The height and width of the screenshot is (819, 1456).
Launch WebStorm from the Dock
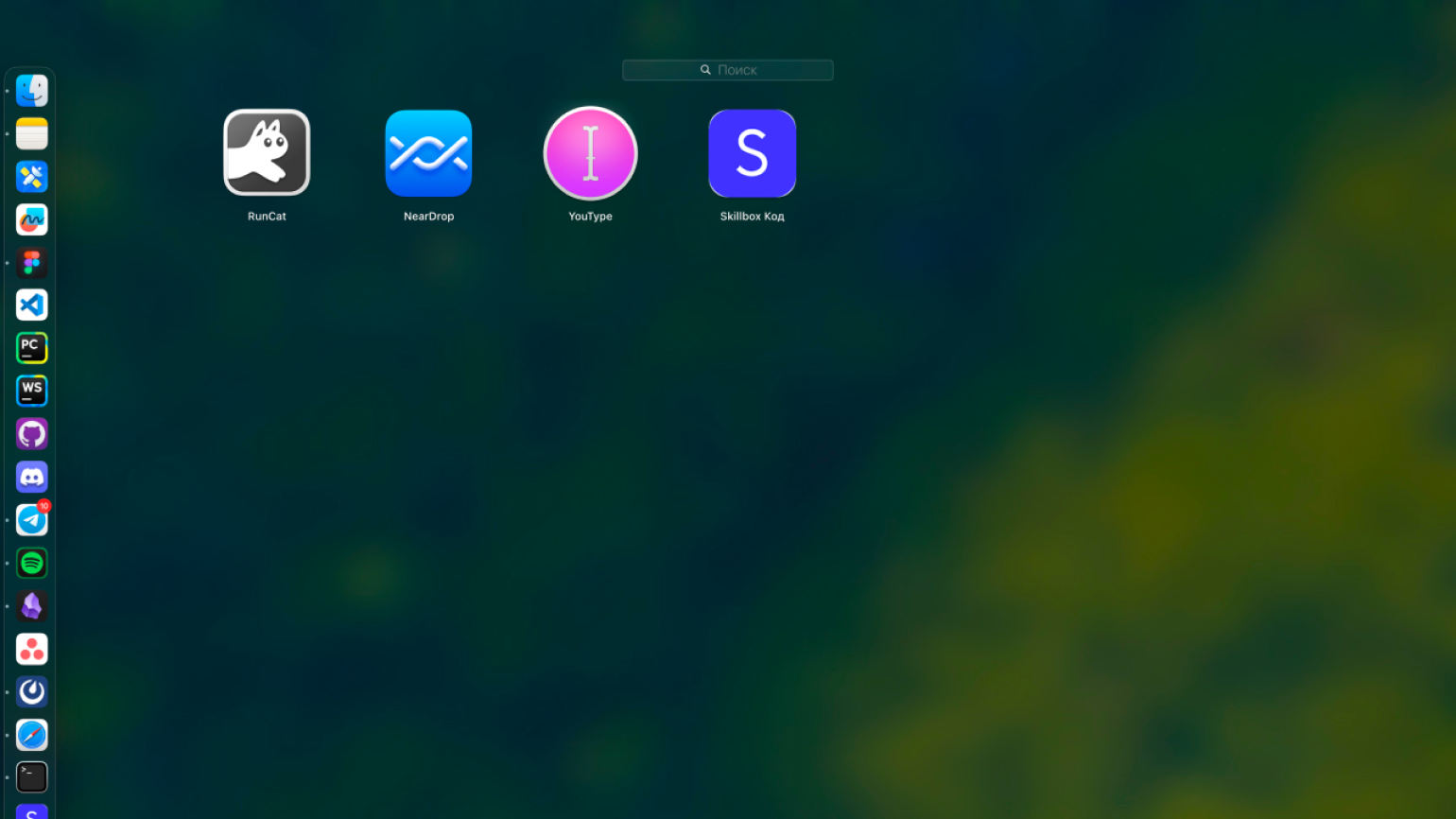[x=32, y=391]
